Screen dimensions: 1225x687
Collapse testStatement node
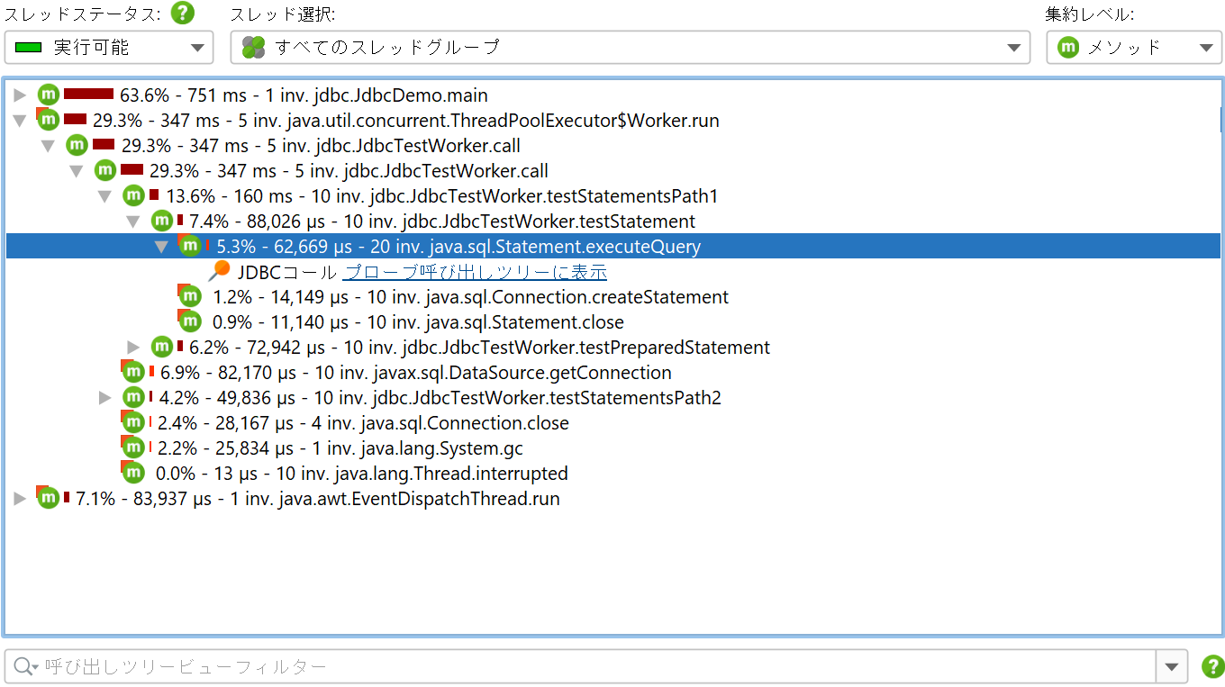coord(133,221)
